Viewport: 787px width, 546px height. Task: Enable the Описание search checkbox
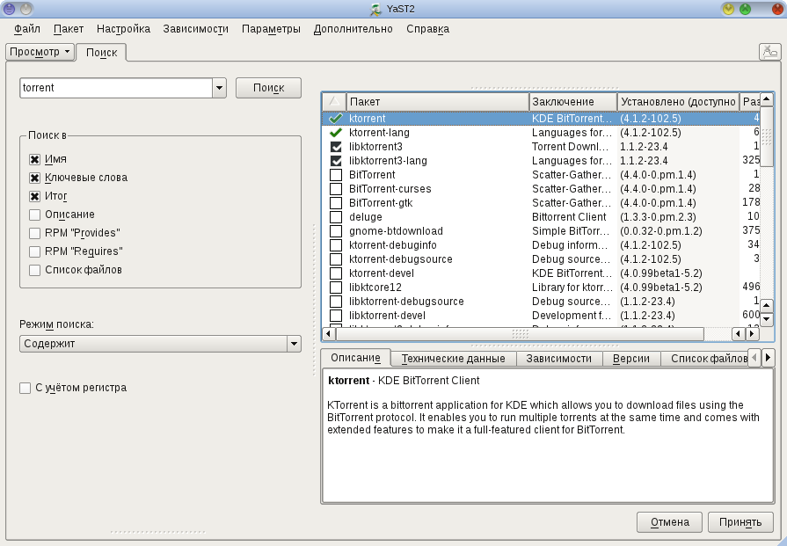point(34,215)
